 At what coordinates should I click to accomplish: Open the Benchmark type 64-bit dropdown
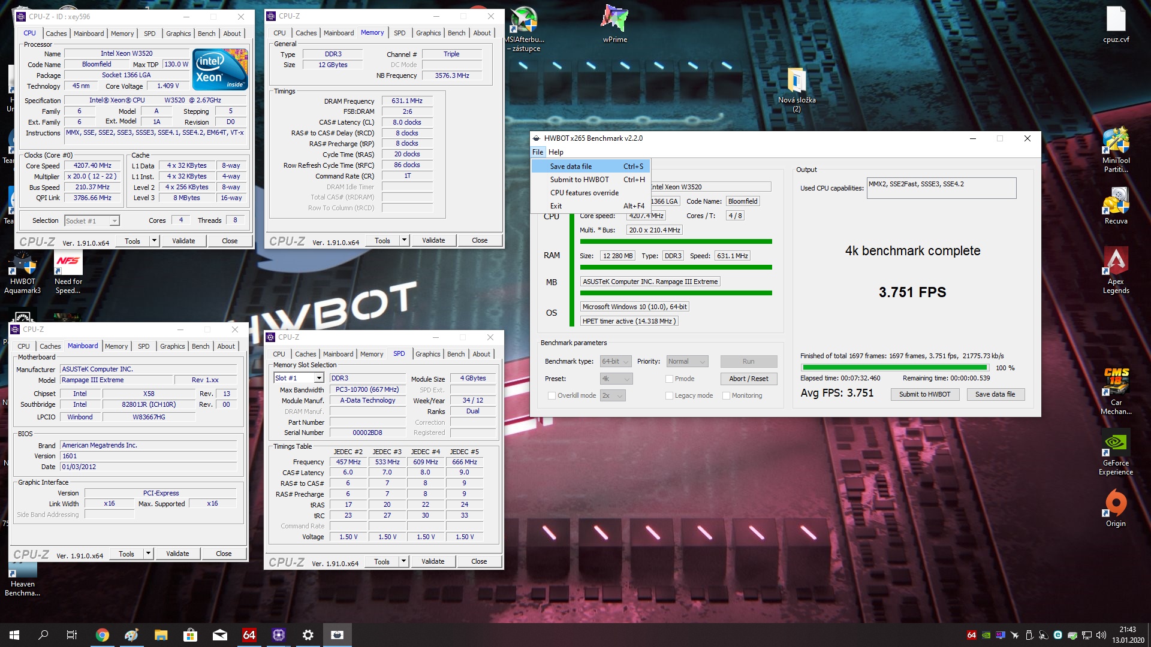pyautogui.click(x=616, y=361)
